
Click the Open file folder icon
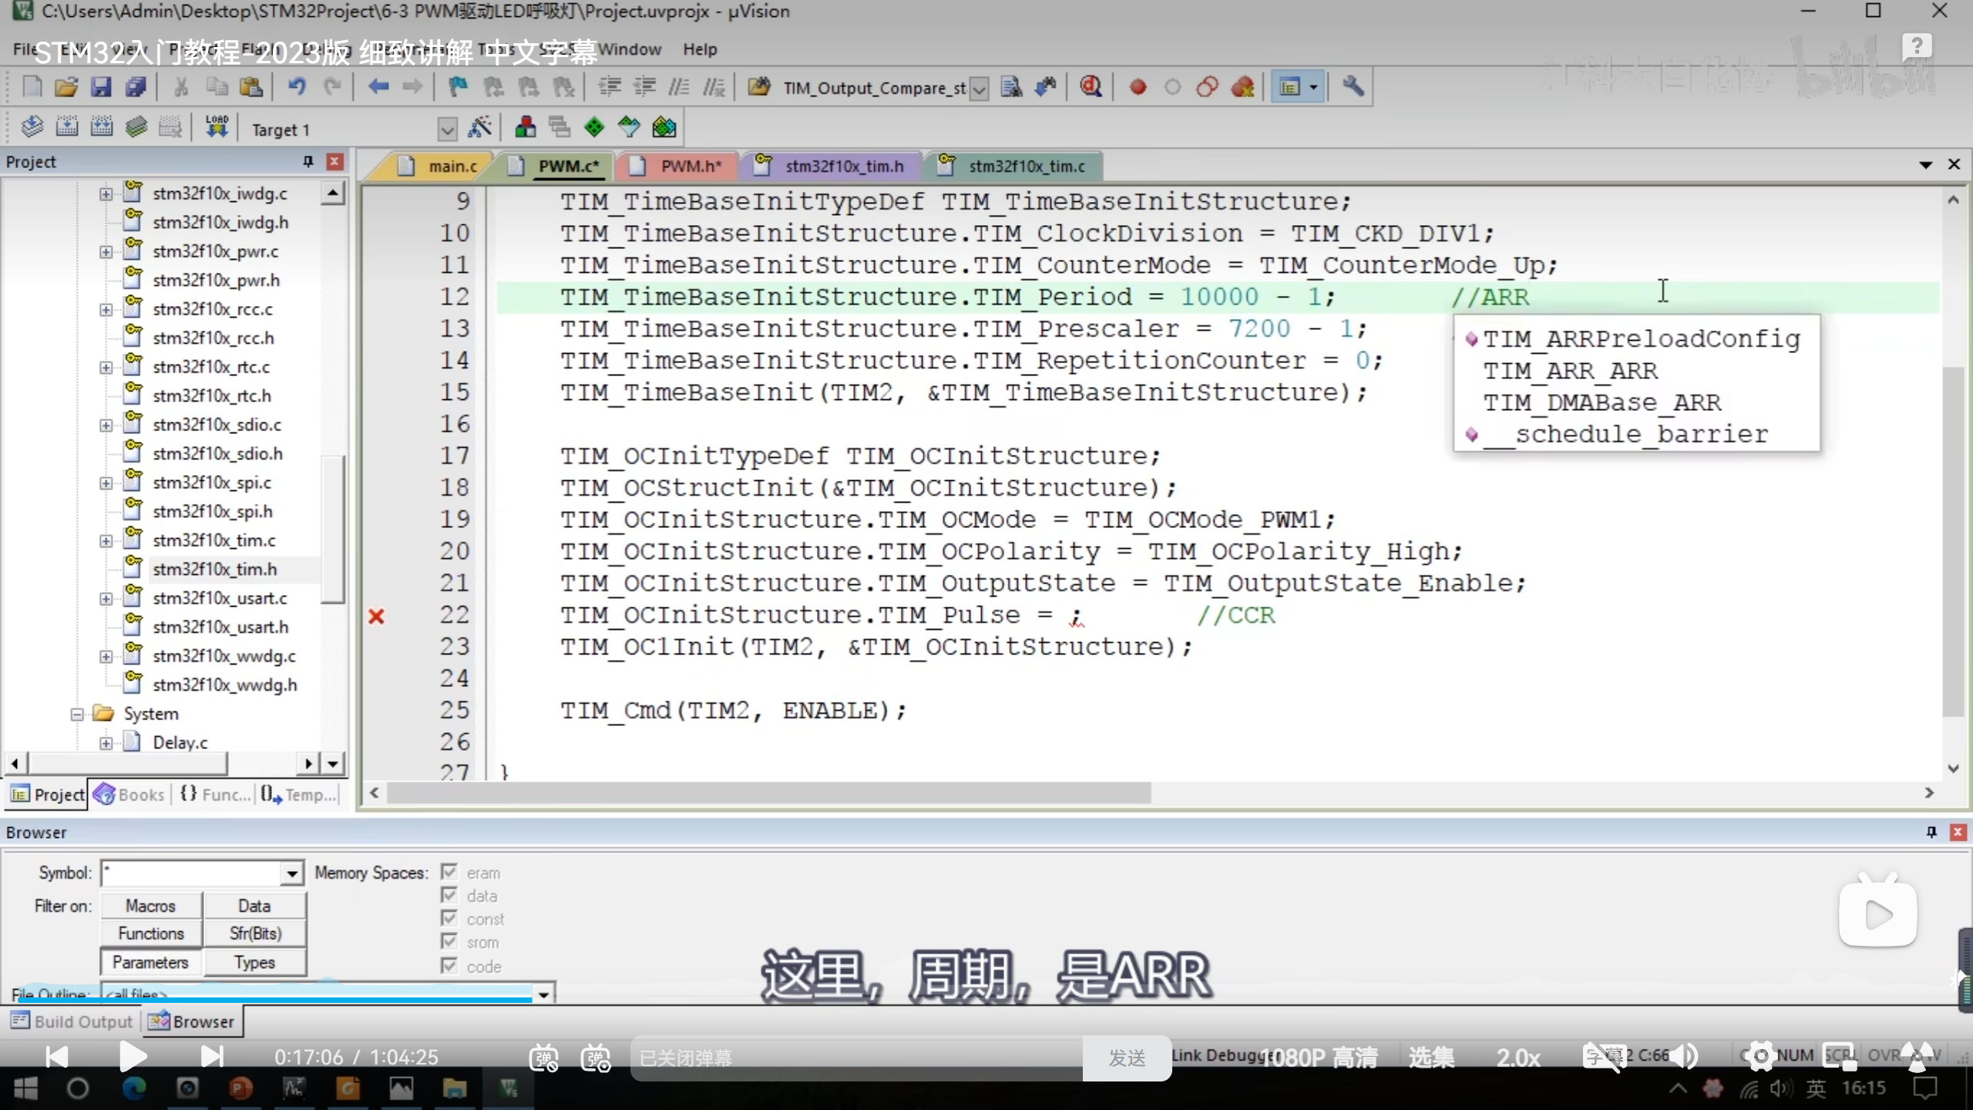pos(66,87)
